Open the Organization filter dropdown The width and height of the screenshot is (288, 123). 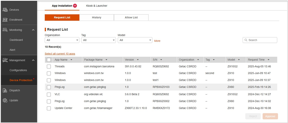click(x=62, y=40)
